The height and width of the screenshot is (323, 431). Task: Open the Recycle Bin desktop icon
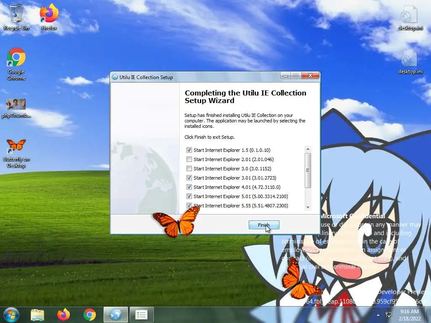(x=16, y=17)
